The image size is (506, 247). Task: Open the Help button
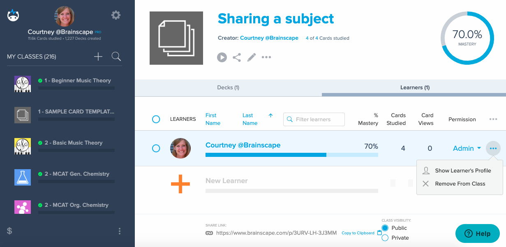[478, 233]
